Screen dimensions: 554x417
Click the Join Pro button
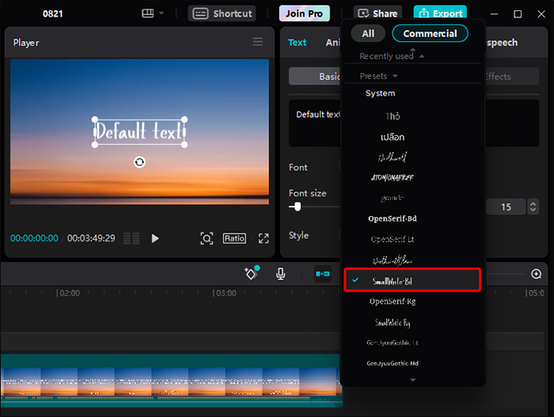coord(304,13)
